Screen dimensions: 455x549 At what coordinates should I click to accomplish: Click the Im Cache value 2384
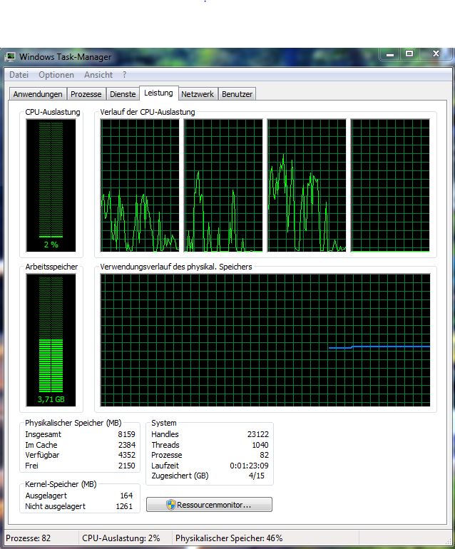[126, 445]
